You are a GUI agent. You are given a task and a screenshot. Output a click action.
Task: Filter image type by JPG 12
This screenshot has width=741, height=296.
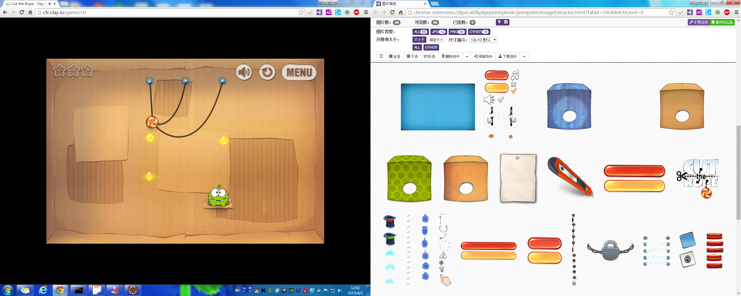coord(439,32)
